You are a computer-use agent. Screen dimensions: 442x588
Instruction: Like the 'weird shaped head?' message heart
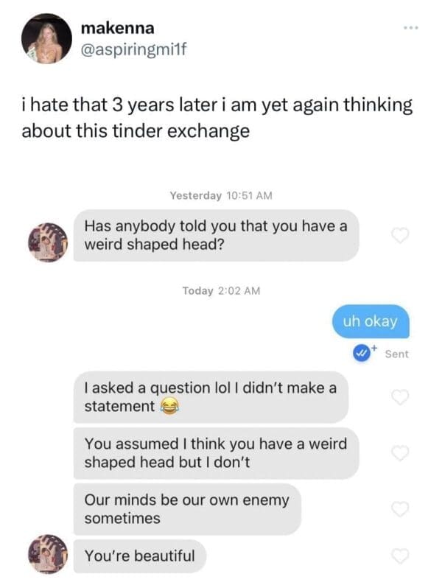400,235
